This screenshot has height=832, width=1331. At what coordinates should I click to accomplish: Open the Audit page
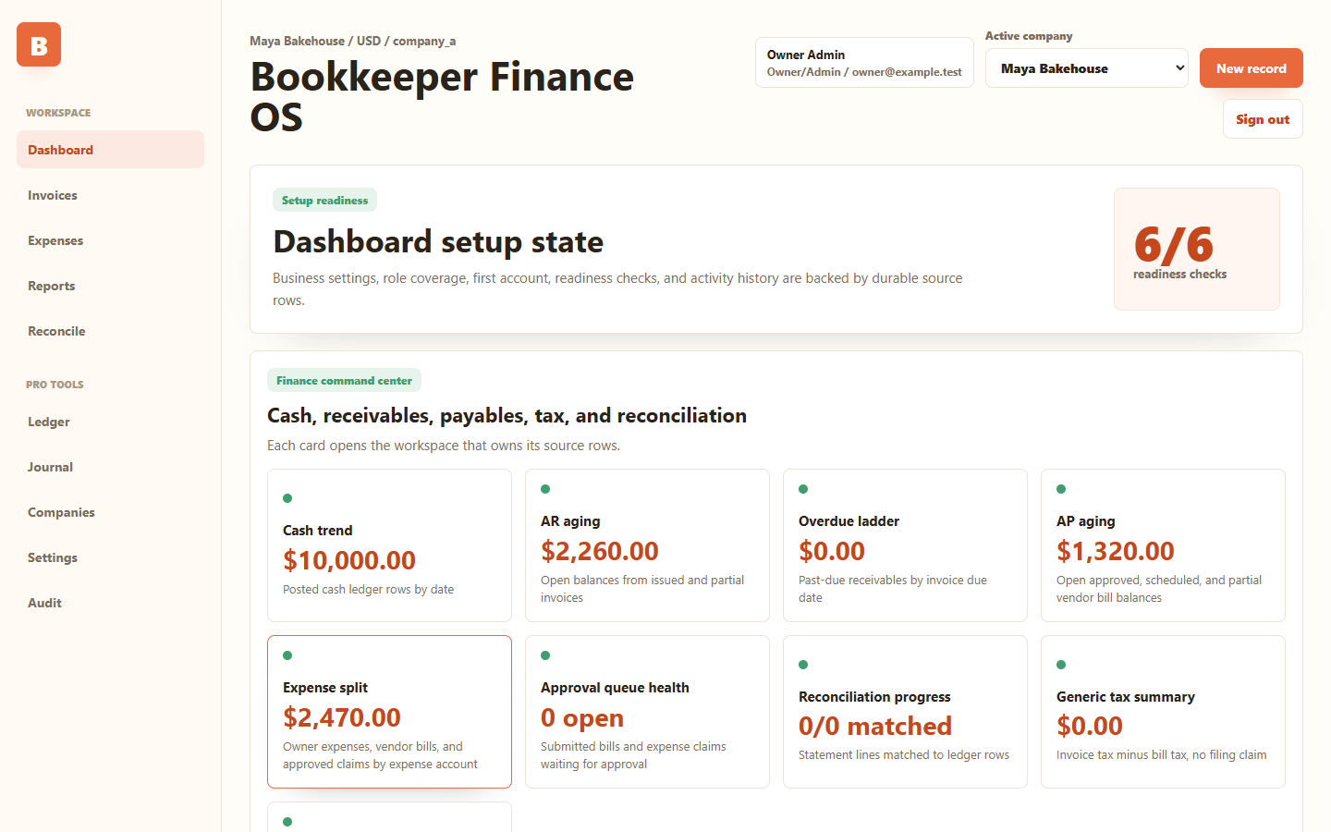(110, 603)
